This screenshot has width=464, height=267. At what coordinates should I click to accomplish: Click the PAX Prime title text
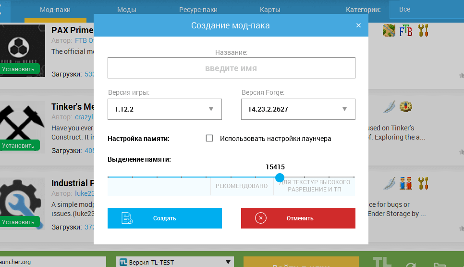point(73,30)
